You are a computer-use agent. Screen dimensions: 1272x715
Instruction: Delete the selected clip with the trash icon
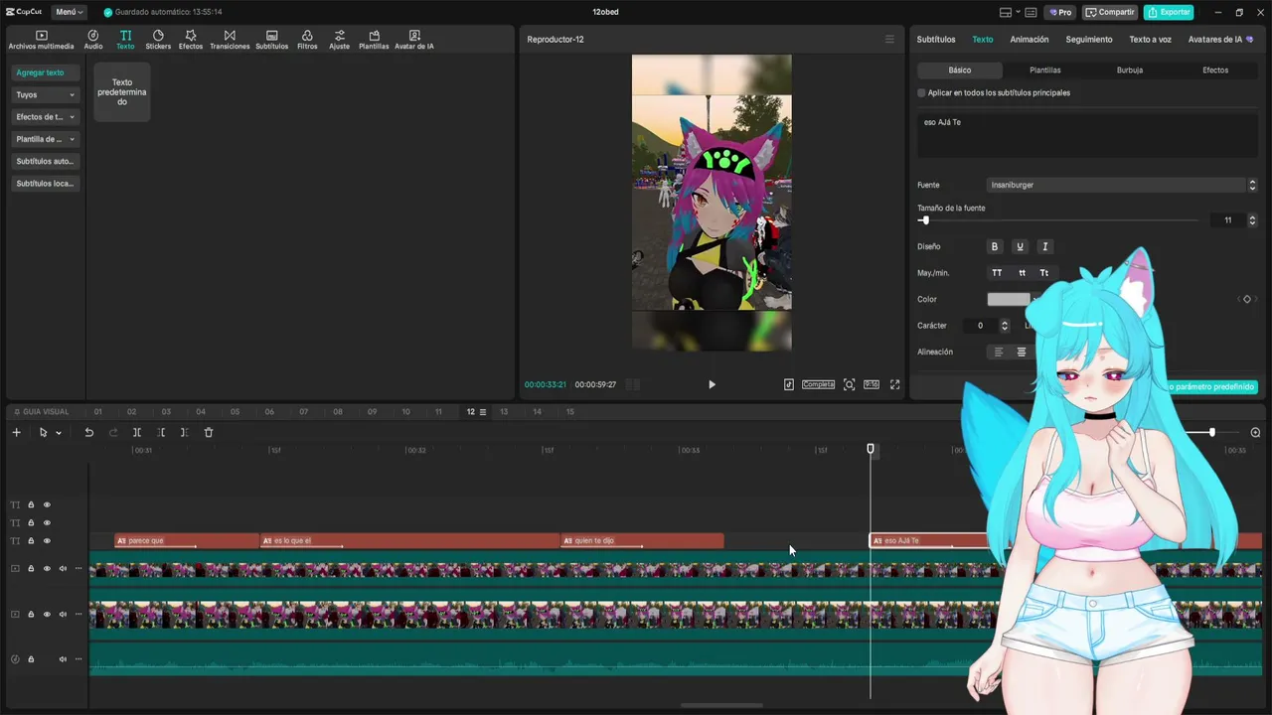(209, 432)
